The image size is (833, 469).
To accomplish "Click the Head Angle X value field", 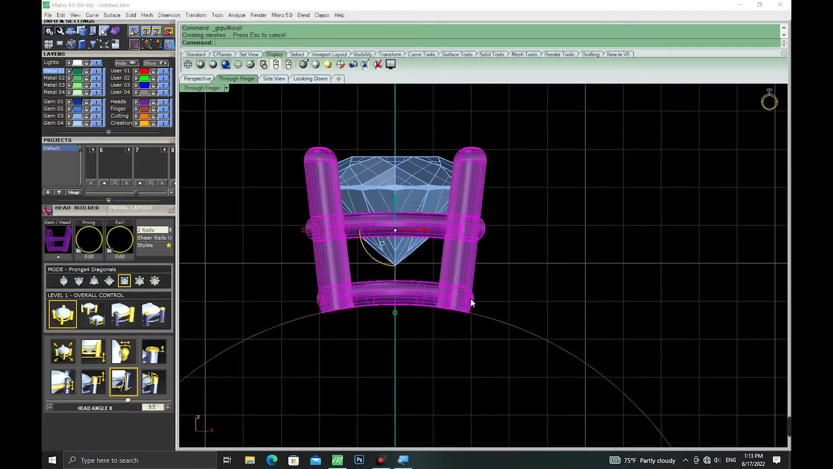I will point(152,407).
